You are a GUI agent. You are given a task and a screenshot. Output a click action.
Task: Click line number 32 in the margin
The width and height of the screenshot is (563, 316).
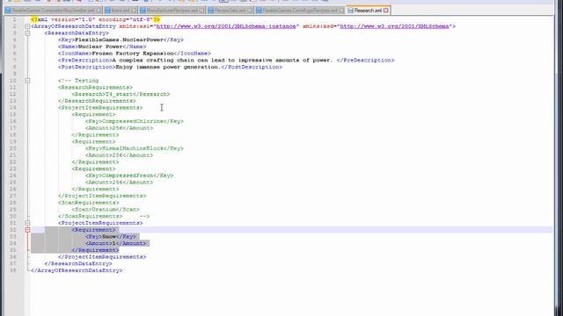(13, 230)
